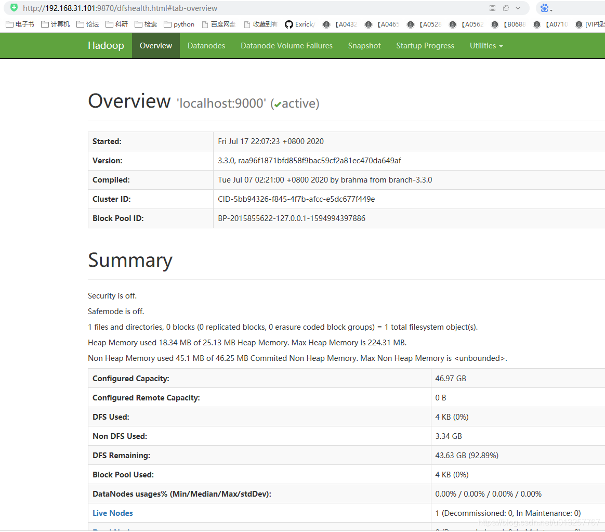
Task: Click DFS Remaining 43.63 GB value
Action: pos(467,456)
